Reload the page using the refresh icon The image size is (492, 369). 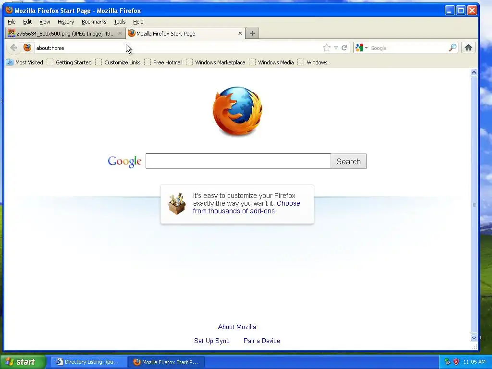[344, 48]
